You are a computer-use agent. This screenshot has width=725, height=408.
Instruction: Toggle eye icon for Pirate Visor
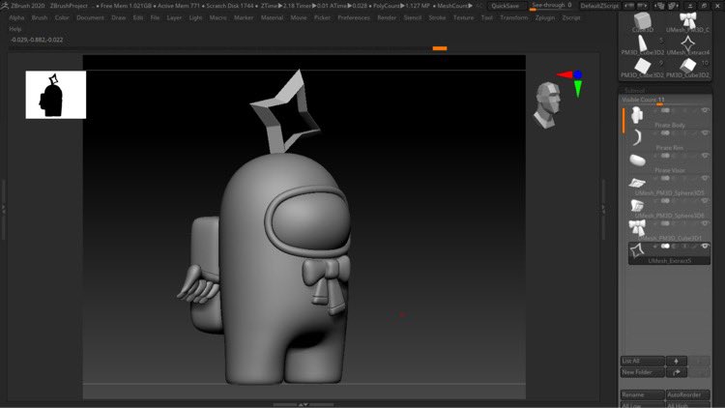pyautogui.click(x=705, y=156)
